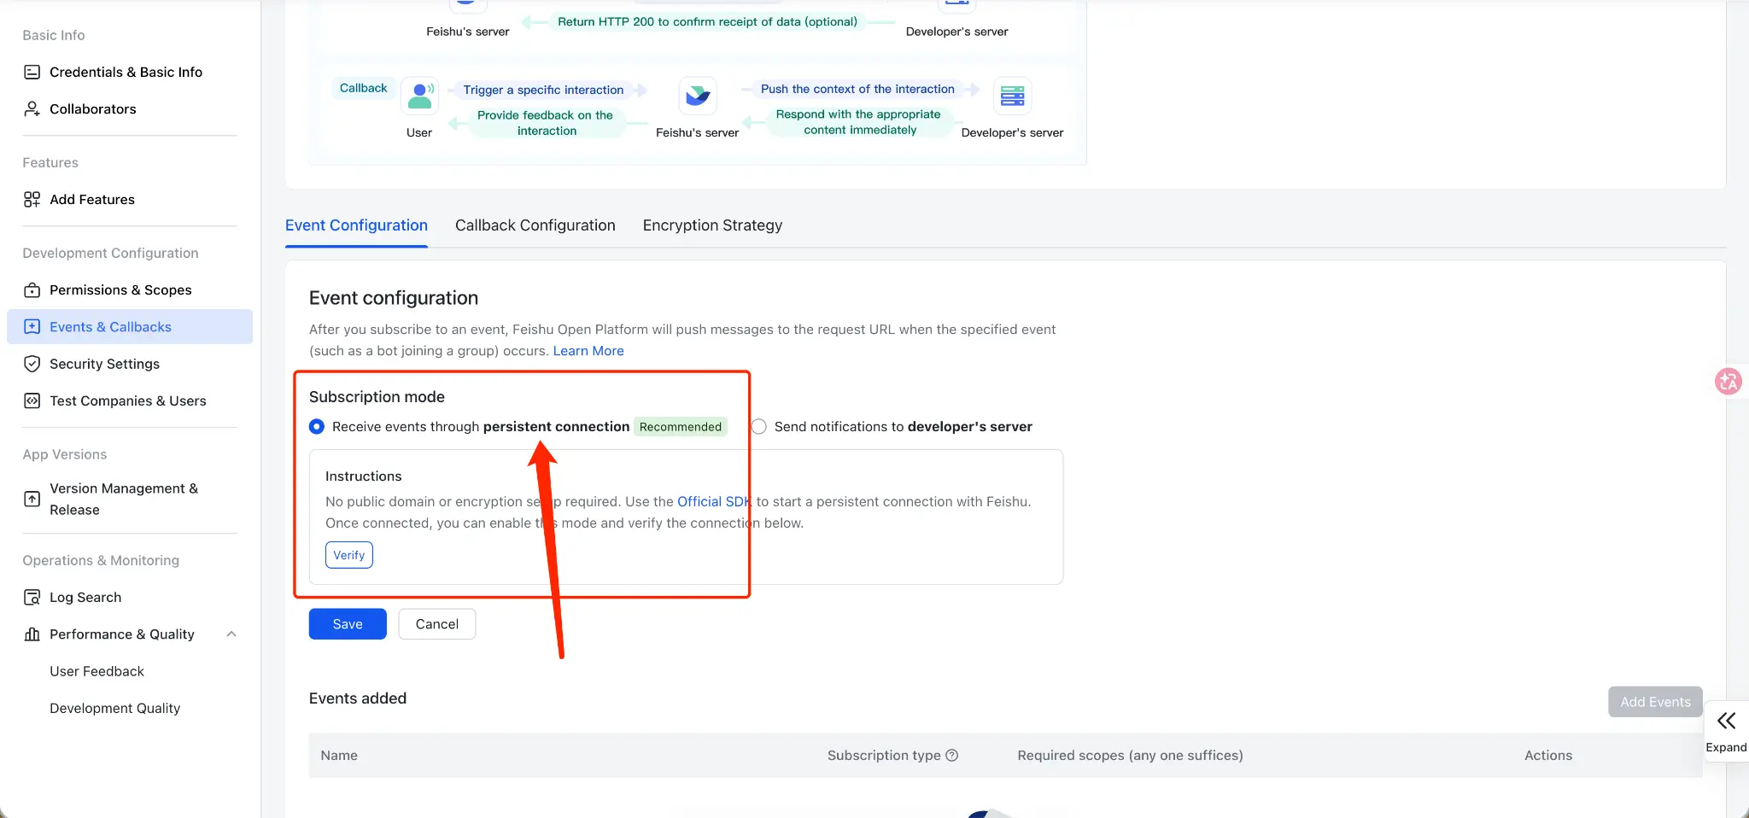Click the Name column header

coord(339,755)
